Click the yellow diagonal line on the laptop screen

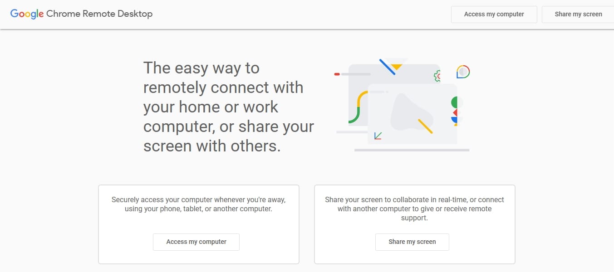(x=425, y=126)
